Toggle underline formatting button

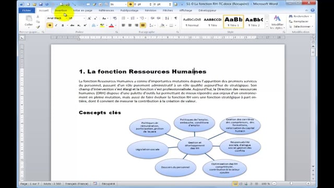tap(63, 26)
